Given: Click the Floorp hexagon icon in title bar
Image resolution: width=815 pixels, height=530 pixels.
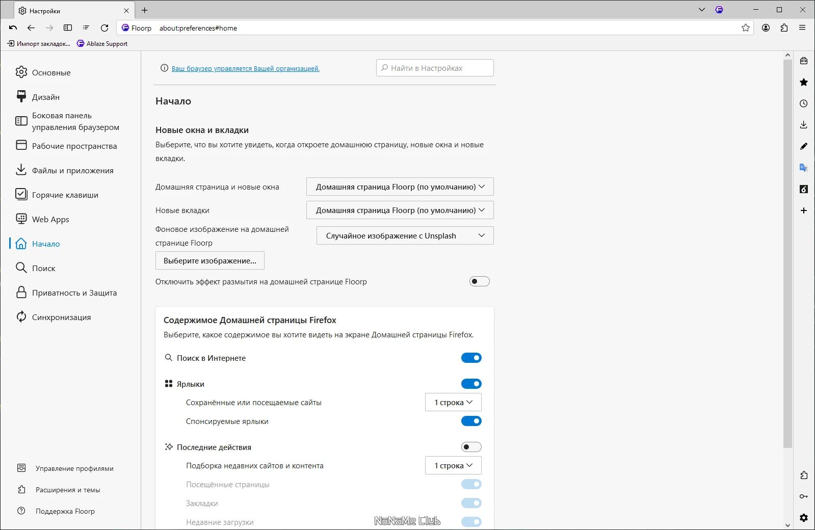Looking at the screenshot, I should pos(719,10).
